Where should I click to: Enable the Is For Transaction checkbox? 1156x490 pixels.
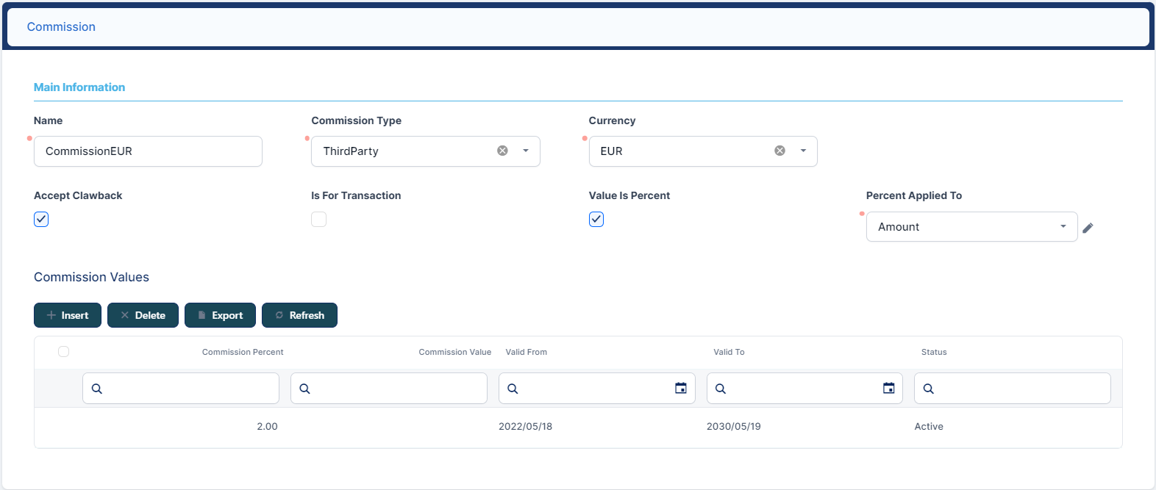(x=318, y=219)
